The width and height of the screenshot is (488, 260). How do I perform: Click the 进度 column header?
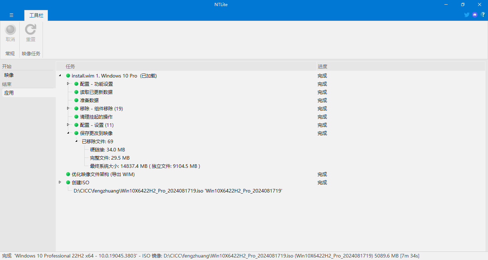pos(323,66)
